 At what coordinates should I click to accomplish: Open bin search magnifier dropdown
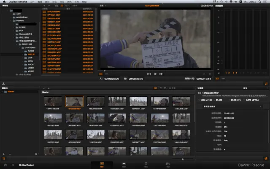pyautogui.click(x=37, y=154)
